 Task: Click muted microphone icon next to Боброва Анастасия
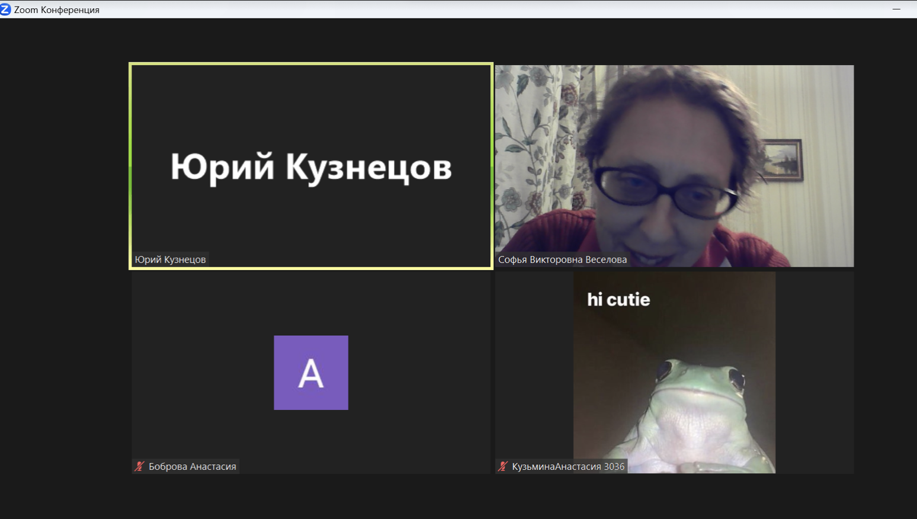pos(140,466)
